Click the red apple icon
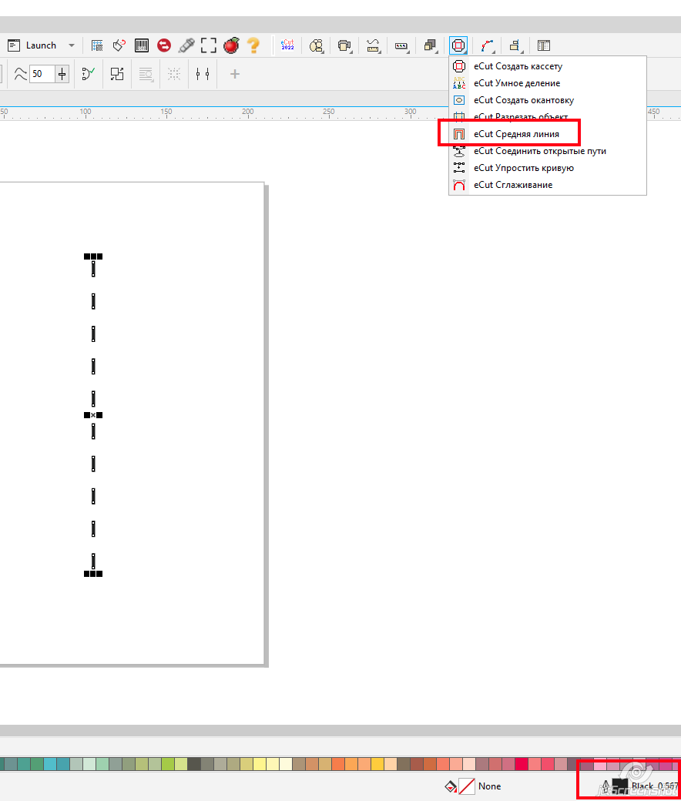 (x=231, y=45)
